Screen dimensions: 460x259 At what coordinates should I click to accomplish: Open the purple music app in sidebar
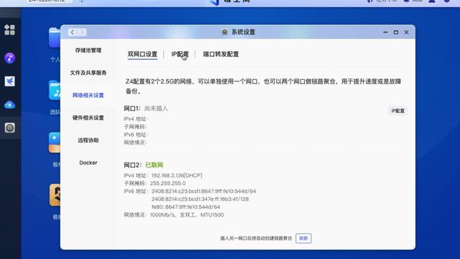9,58
